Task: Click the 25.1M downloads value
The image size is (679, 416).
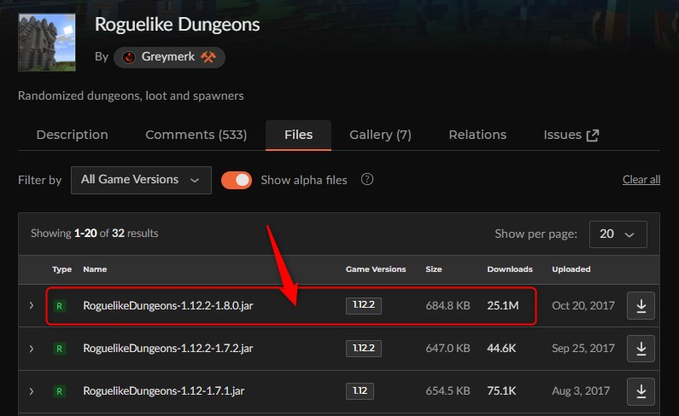Action: click(503, 306)
